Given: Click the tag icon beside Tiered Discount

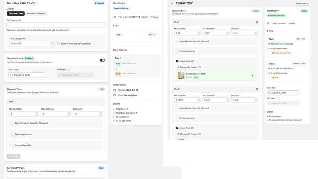Looking at the screenshot, I should pyautogui.click(x=268, y=23).
